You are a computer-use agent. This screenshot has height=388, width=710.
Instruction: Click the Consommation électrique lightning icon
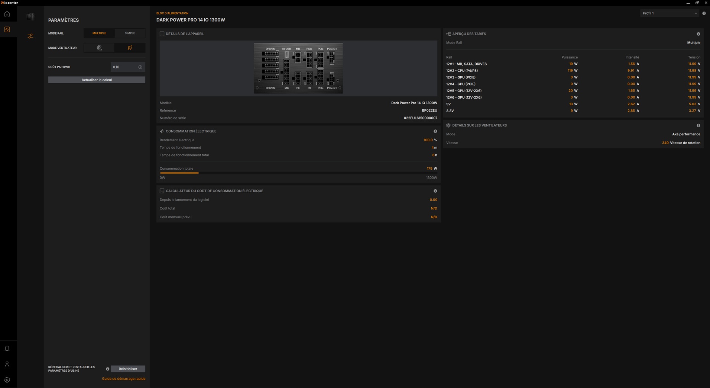click(162, 131)
